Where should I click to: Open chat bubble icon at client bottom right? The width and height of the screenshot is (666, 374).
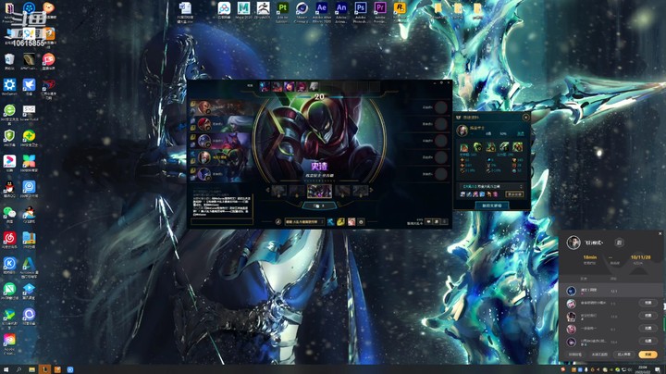(x=428, y=222)
